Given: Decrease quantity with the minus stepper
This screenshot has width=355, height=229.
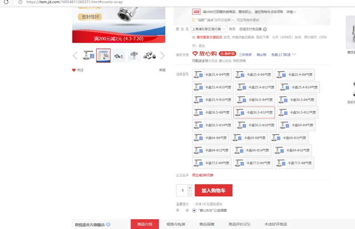Looking at the screenshot, I should tap(190, 194).
